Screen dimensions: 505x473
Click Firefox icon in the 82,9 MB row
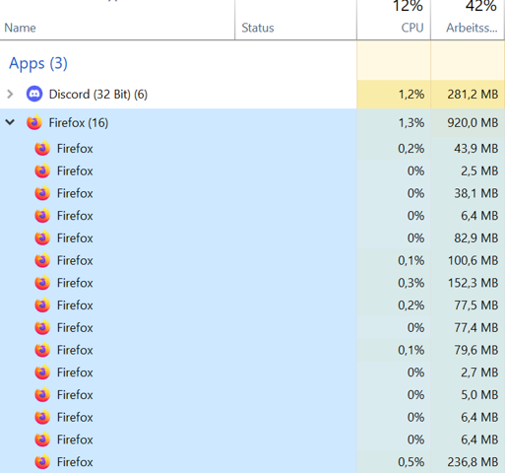coord(42,237)
